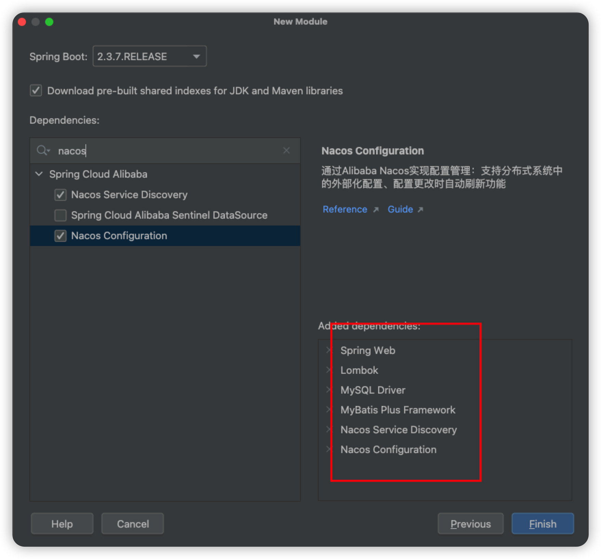The height and width of the screenshot is (559, 601).
Task: Select the Nacos Service Discovery tree row
Action: [165, 195]
